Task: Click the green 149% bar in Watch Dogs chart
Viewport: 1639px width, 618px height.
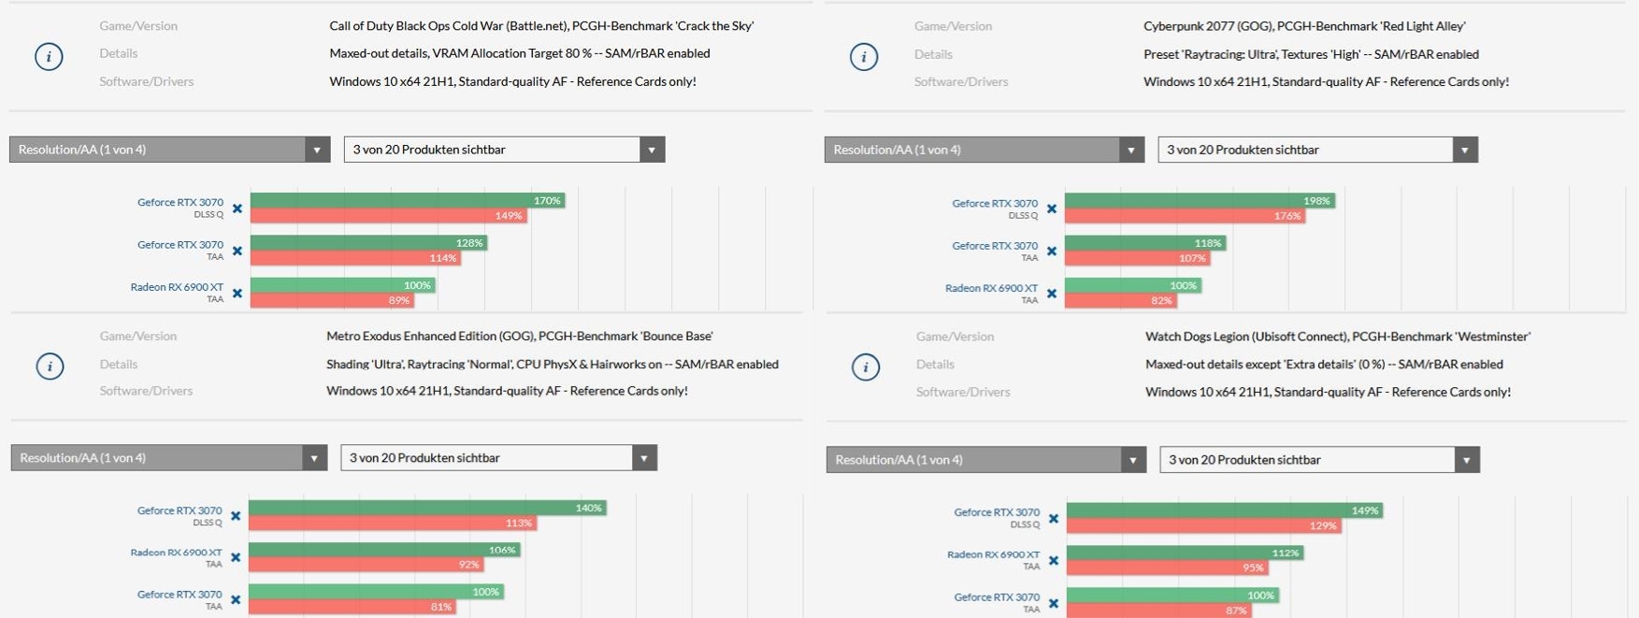Action: [x=1225, y=510]
